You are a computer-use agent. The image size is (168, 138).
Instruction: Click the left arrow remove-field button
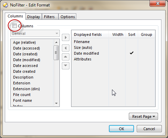66,48
